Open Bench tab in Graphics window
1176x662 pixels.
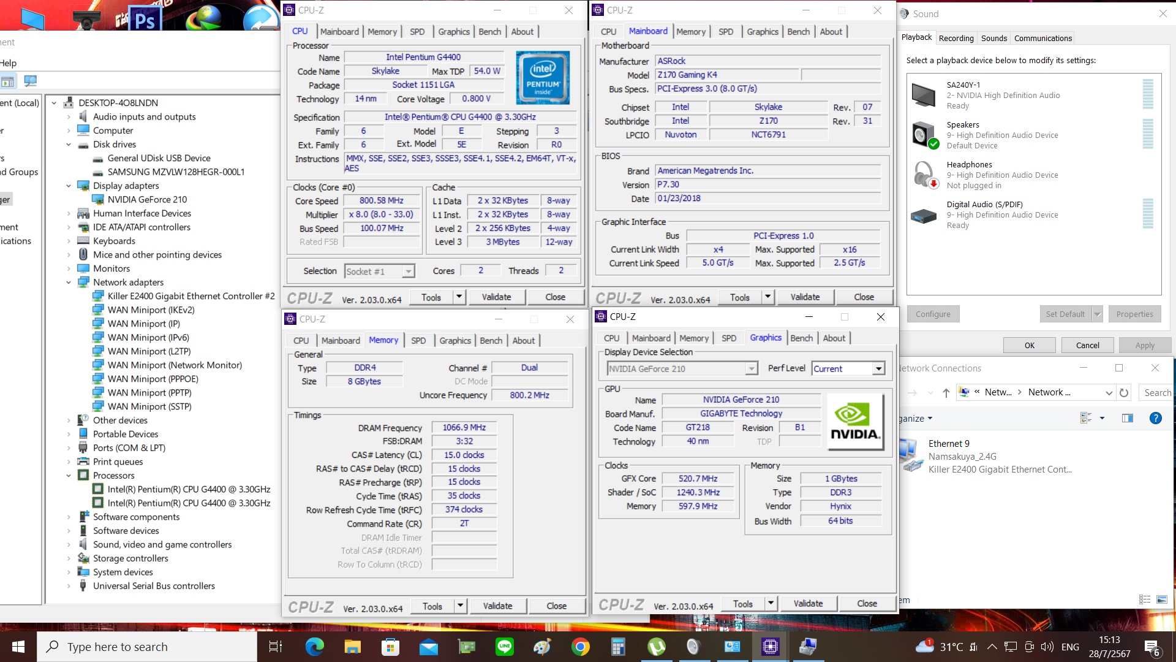[801, 338]
